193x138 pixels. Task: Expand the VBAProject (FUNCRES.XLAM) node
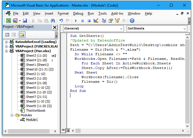pyautogui.click(x=6, y=46)
